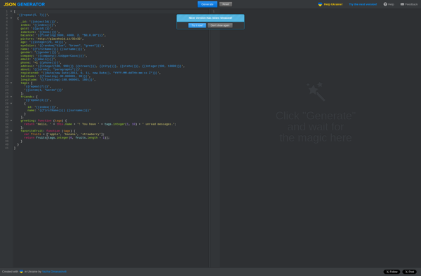Click the '_id: {{objectId()}}' line
Screen dimensions: 421x276
(x=39, y=22)
